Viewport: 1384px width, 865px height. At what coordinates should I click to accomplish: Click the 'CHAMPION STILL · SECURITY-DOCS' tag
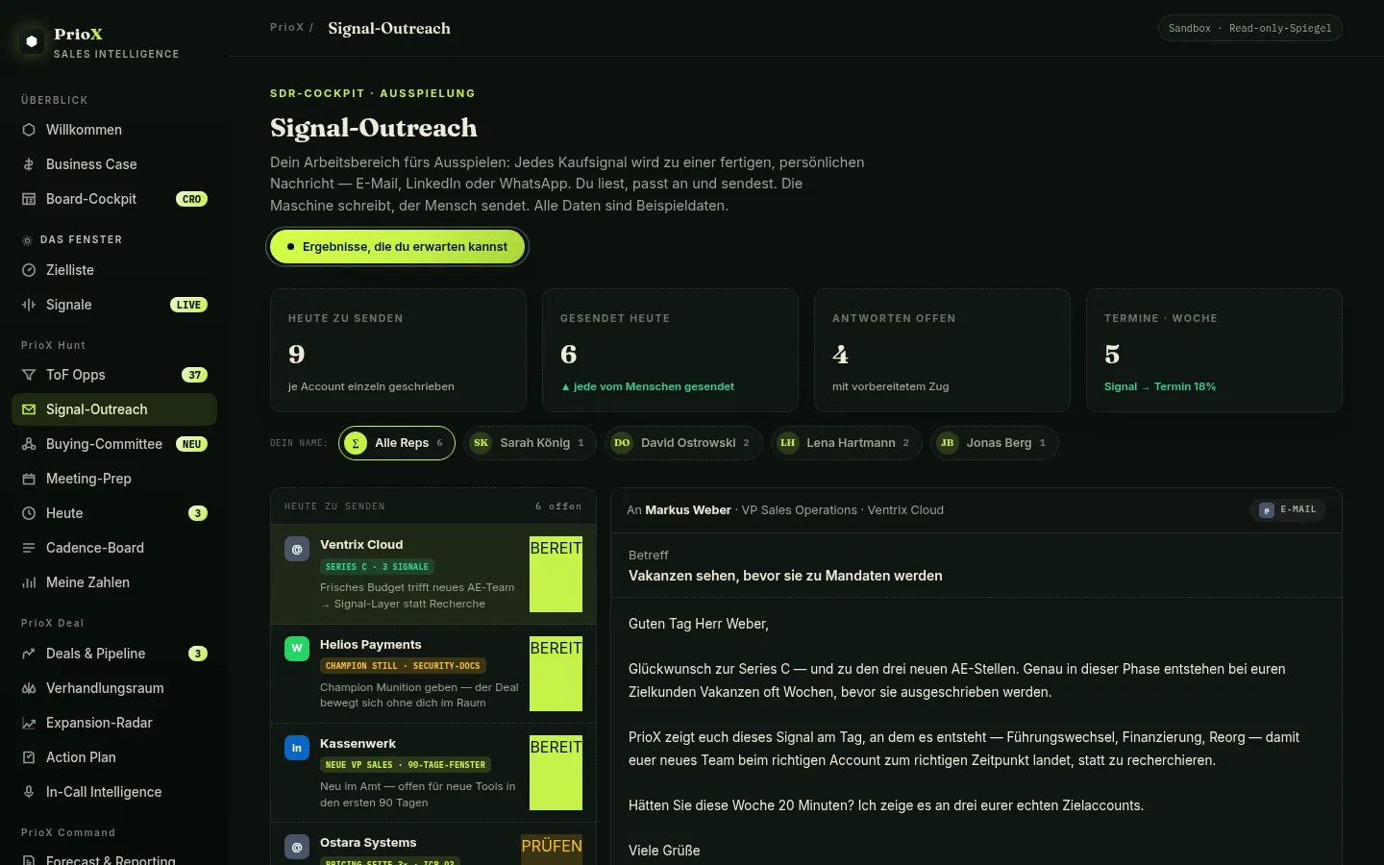coord(403,666)
